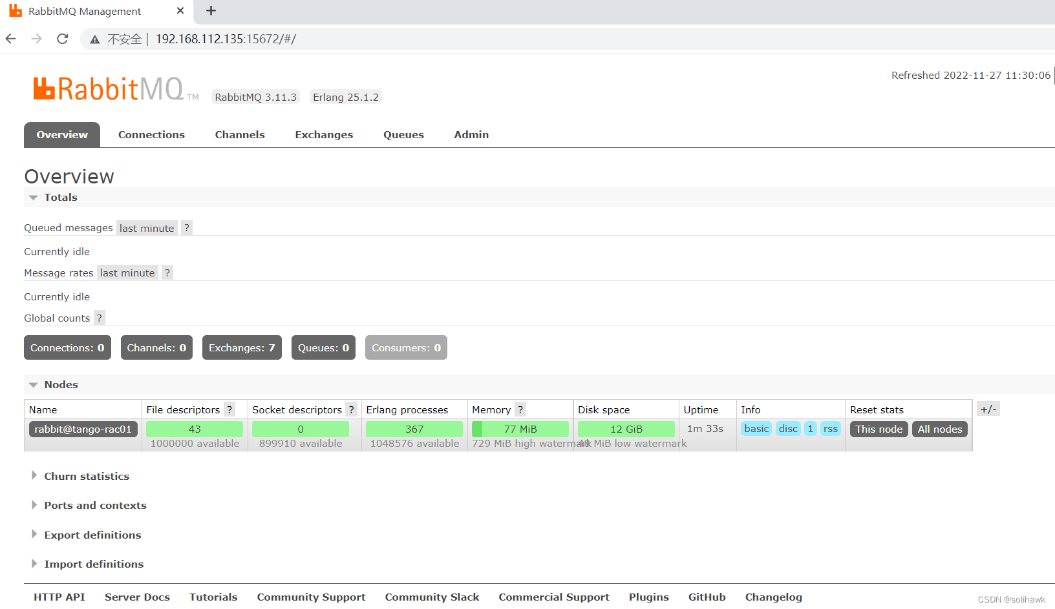Click the Refreshed 2022-11-27 timestamp

[971, 75]
